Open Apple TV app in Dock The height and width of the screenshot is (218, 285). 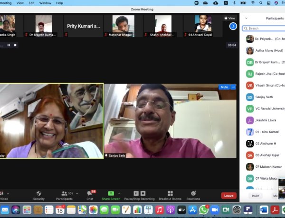coord(181,210)
